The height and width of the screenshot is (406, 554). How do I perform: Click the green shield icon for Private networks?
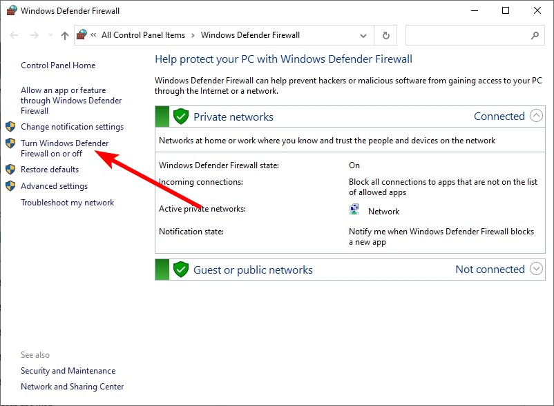pyautogui.click(x=180, y=116)
